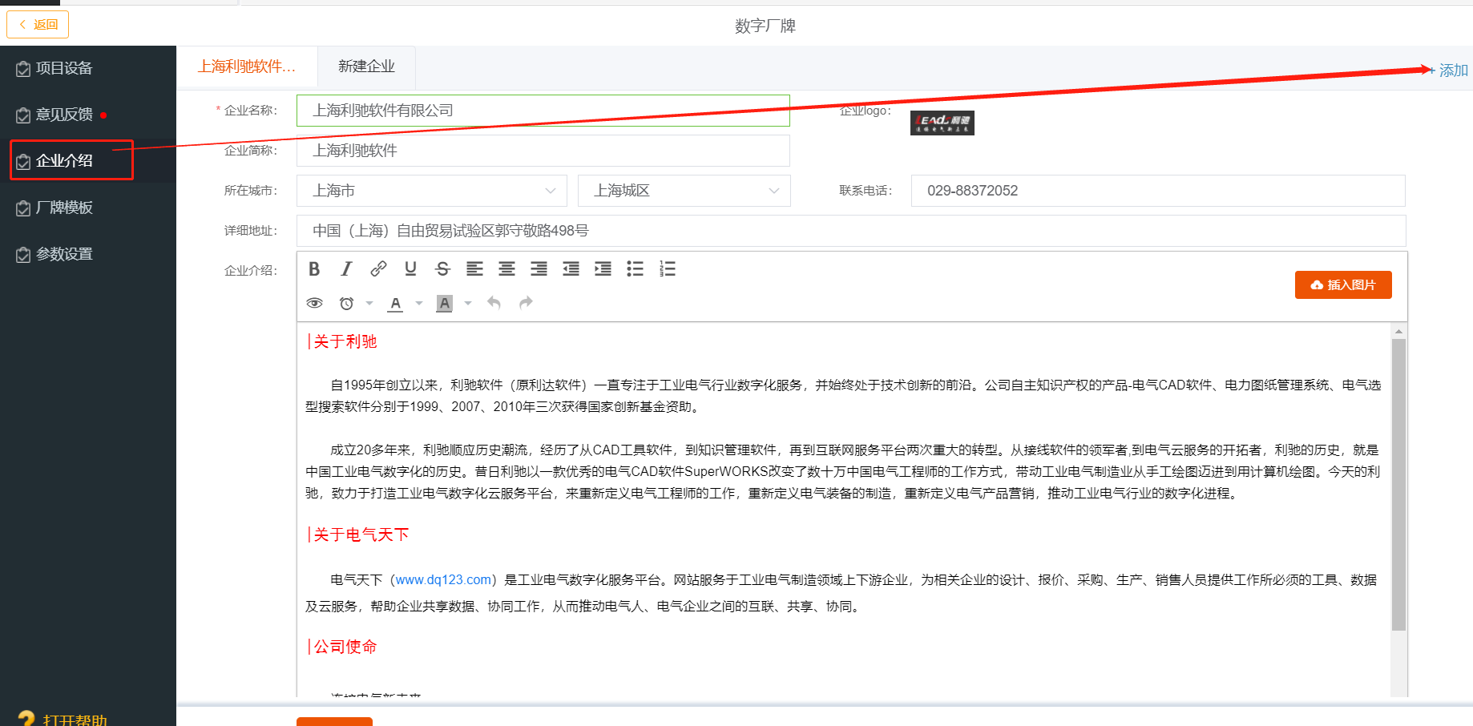
Task: Increase indent of paragraph
Action: [603, 269]
